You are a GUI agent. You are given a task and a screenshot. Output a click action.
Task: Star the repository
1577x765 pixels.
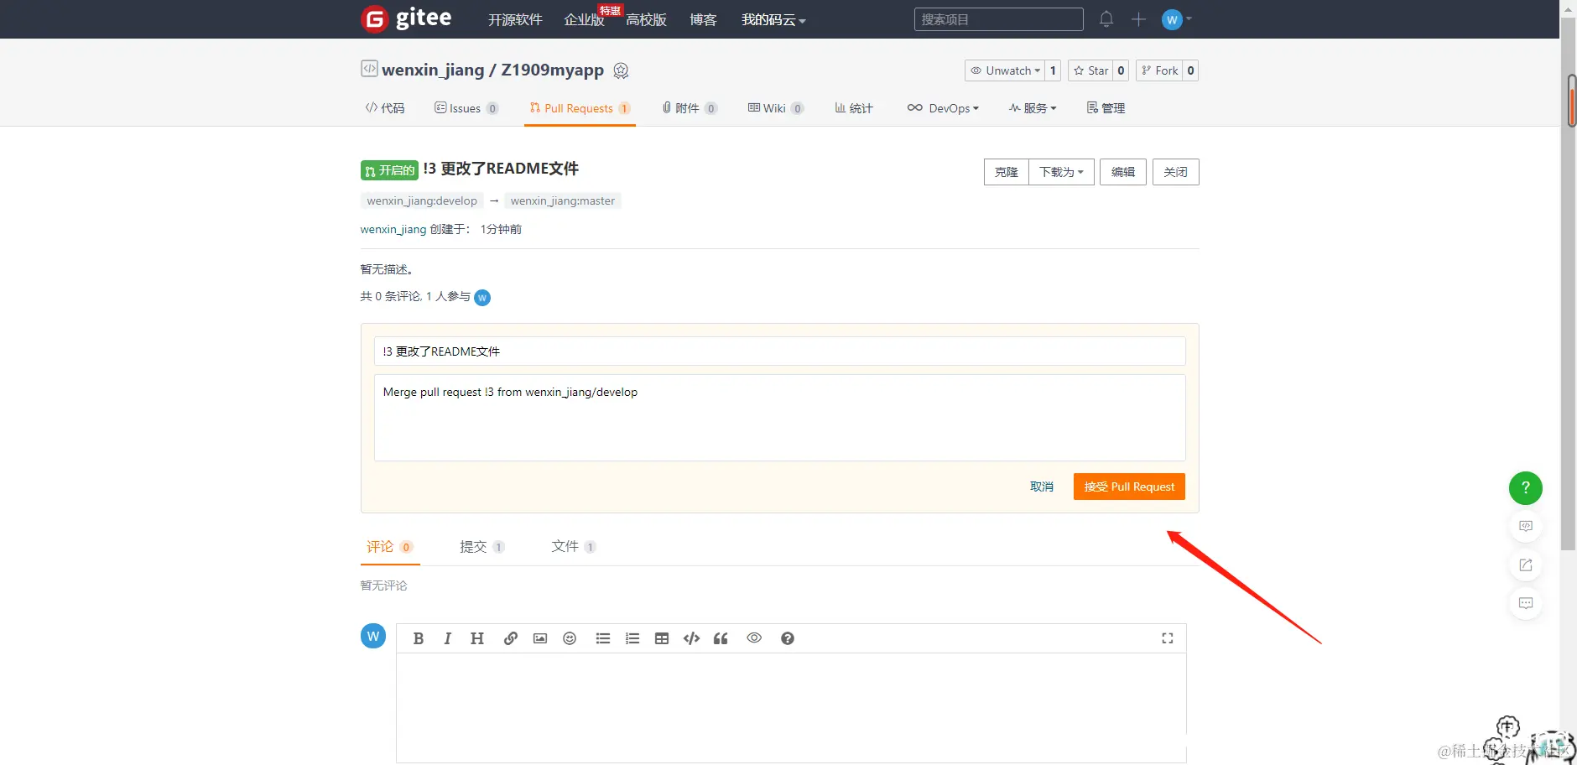[x=1090, y=70]
